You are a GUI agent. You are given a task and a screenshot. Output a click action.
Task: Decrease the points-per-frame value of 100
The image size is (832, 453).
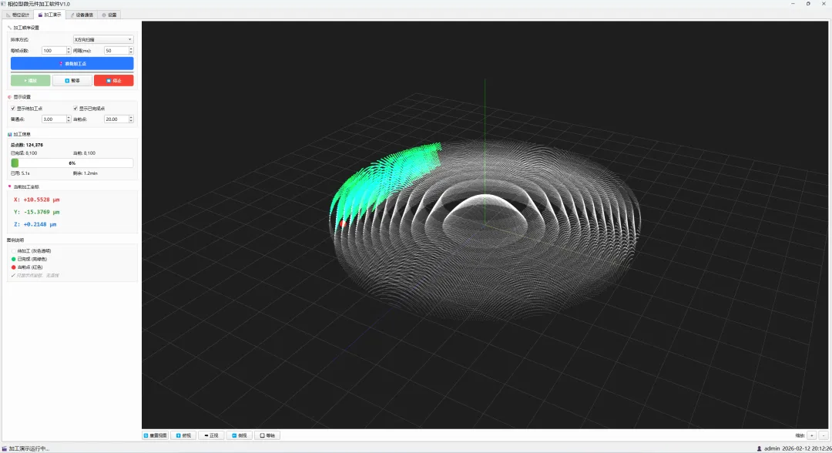(x=69, y=52)
